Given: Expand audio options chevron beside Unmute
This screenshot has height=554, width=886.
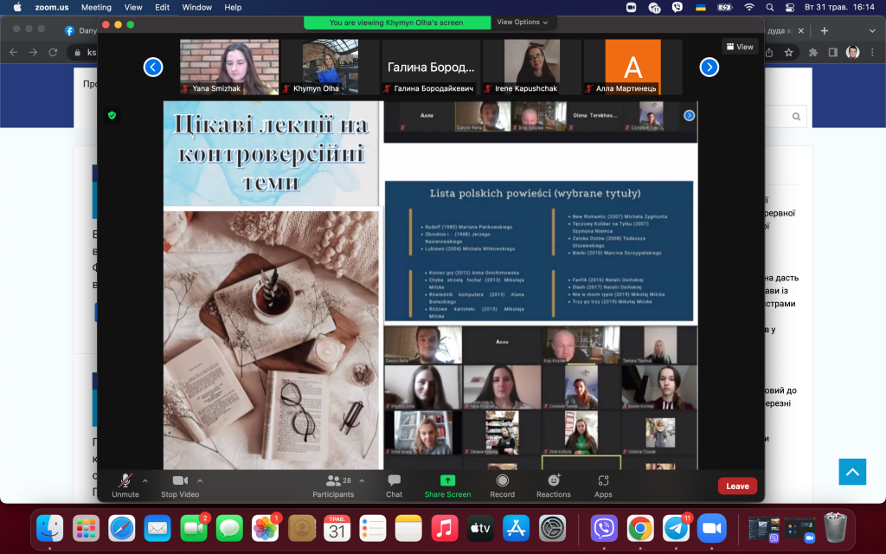Looking at the screenshot, I should [145, 480].
